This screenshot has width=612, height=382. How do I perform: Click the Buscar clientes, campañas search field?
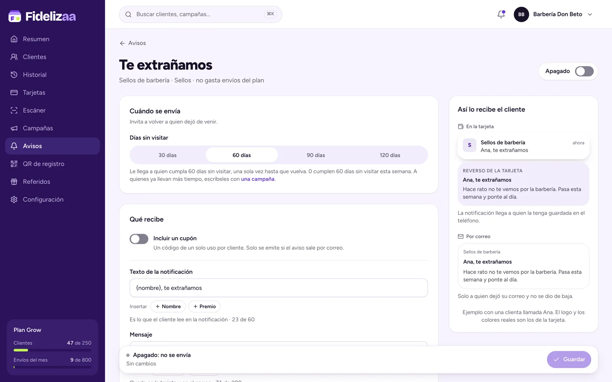(x=200, y=14)
